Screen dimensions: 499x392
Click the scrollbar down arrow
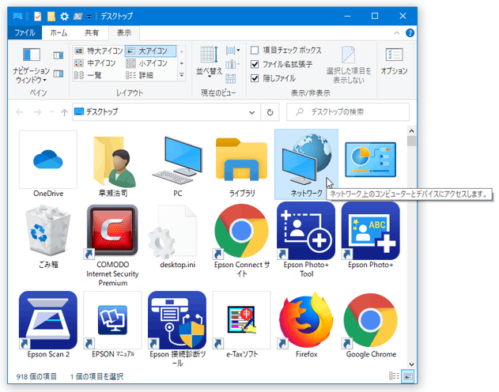click(411, 364)
